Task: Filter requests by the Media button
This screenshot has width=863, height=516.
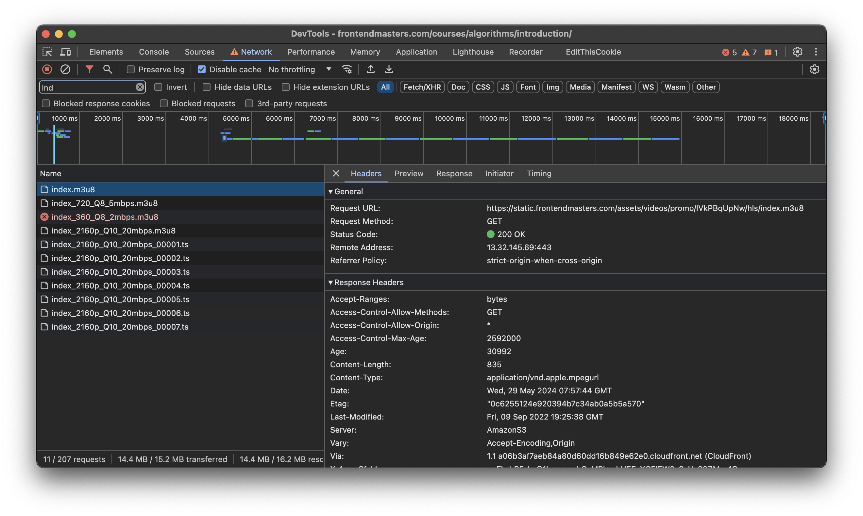Action: tap(580, 87)
